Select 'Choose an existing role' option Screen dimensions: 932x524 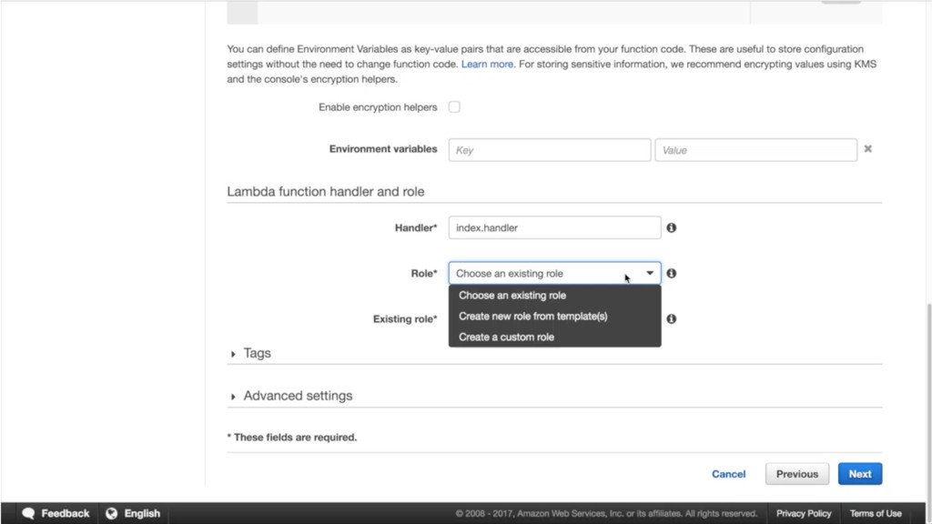point(512,296)
